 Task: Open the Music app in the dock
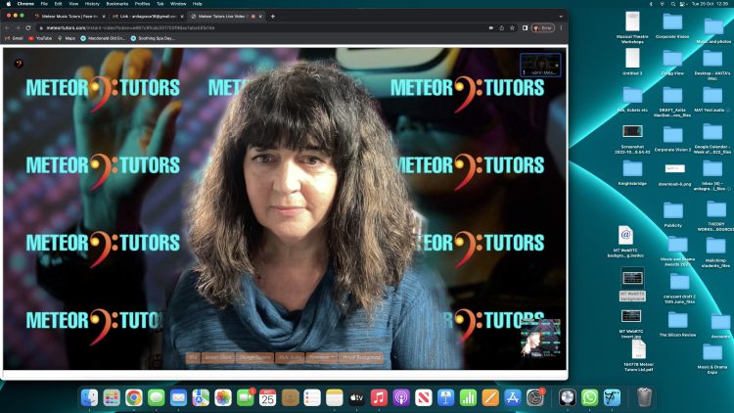[x=379, y=398]
